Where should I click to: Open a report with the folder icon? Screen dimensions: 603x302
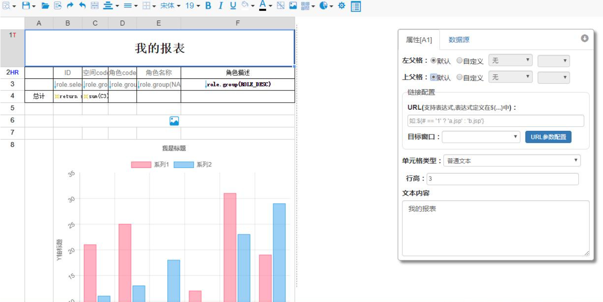[45, 6]
